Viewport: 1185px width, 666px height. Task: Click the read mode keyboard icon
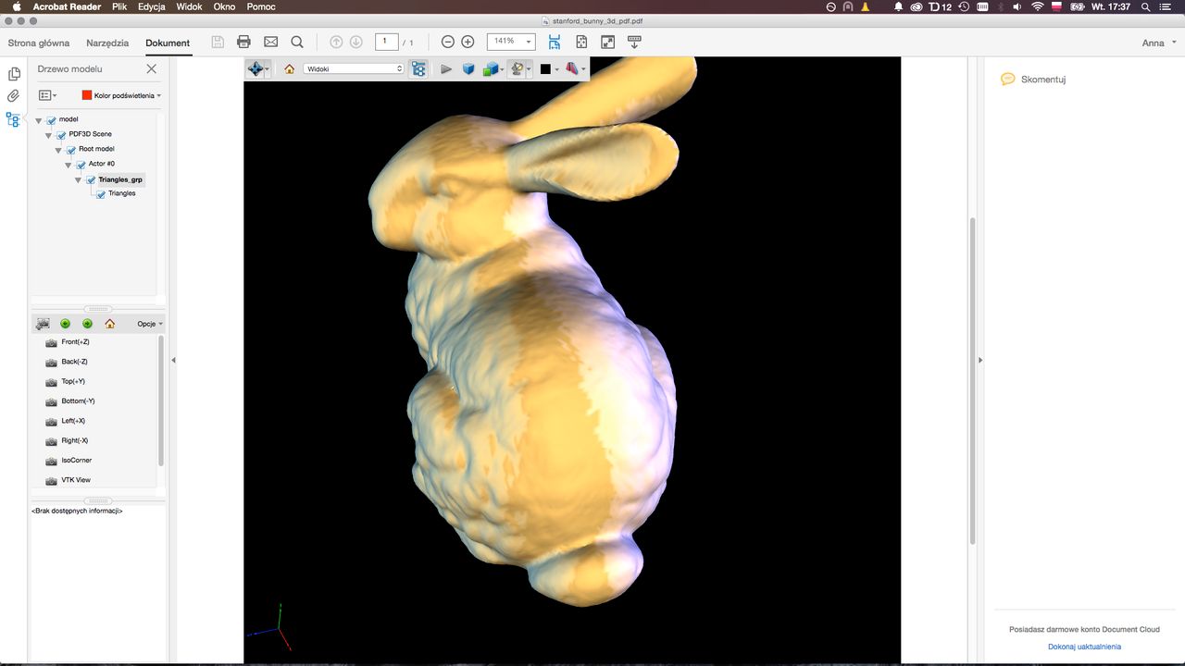(634, 42)
